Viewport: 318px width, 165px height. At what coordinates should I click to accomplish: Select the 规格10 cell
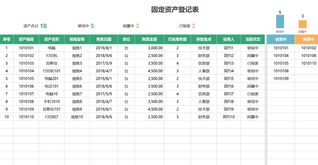pyautogui.click(x=77, y=117)
